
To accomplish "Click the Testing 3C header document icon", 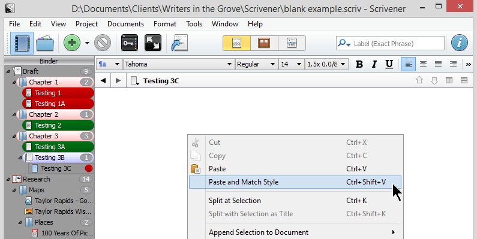I will (x=135, y=81).
